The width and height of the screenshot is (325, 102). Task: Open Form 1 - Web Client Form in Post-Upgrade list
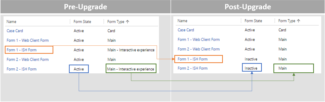[199, 39]
